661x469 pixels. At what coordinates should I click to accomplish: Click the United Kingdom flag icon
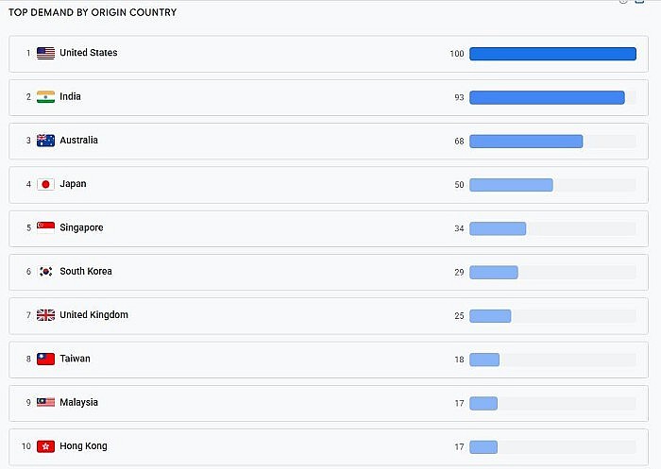[45, 315]
